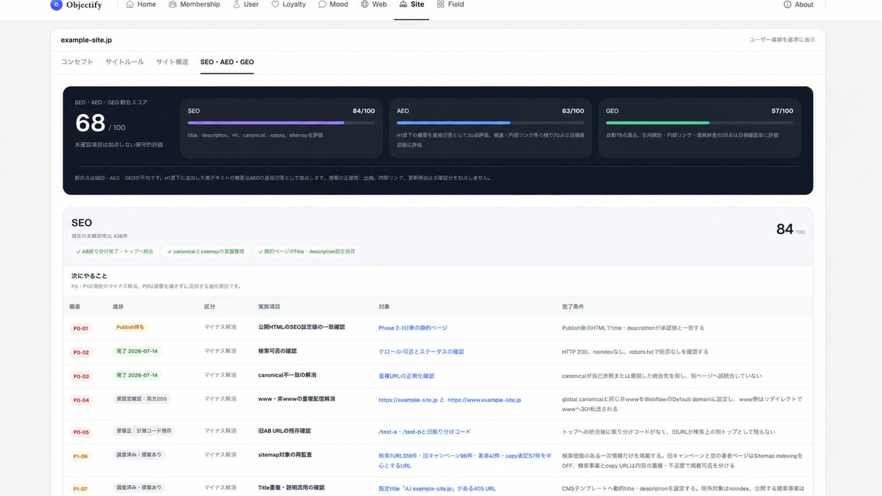
Task: Click the P0-04 priority badge
Action: point(80,401)
